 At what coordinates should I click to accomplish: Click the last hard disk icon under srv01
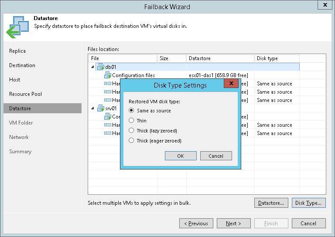pos(108,133)
